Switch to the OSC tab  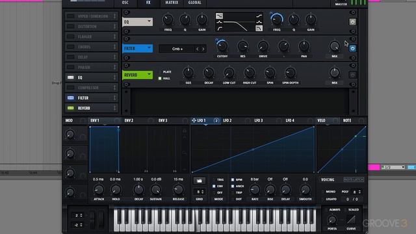125,3
